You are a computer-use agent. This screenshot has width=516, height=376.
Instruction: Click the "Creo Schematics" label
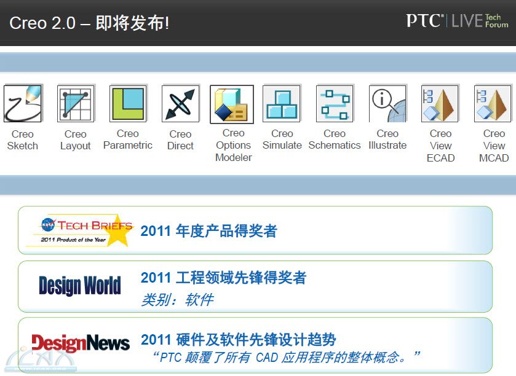coord(335,139)
